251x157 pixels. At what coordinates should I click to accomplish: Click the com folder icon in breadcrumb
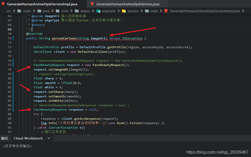58,11
